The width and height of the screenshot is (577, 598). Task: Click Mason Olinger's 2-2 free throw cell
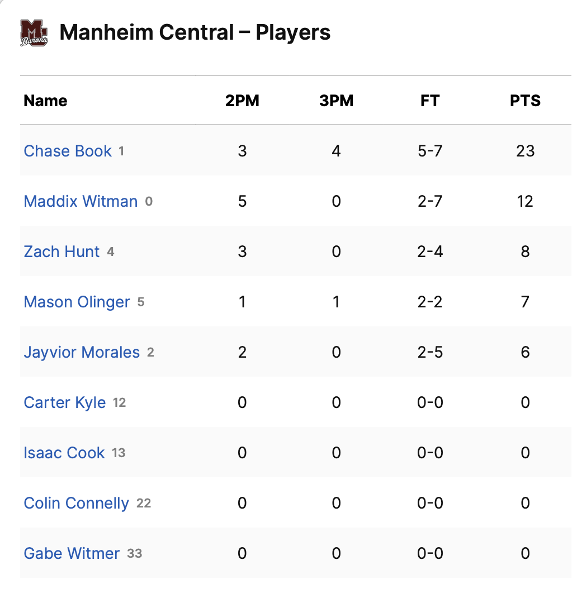[x=430, y=302]
